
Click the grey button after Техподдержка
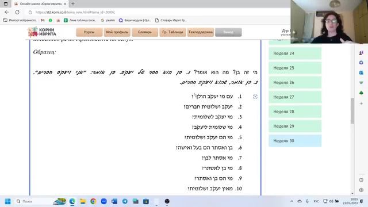coord(228,32)
